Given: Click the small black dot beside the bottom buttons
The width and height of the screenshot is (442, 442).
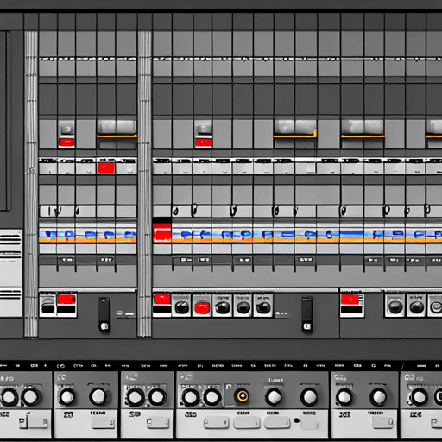Looking at the screenshot, I should pyautogui.click(x=297, y=420).
